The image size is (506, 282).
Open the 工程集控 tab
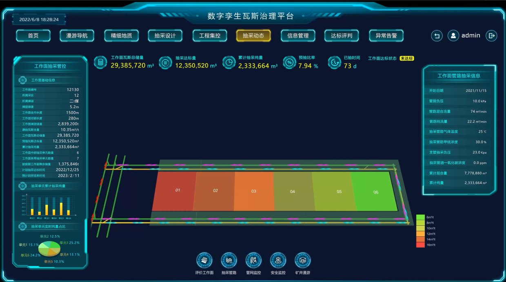pos(210,36)
